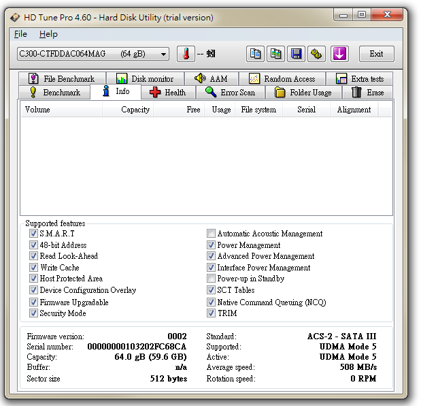421x406 pixels.
Task: Click the rotation speed value 0 RPM
Action: point(363,379)
